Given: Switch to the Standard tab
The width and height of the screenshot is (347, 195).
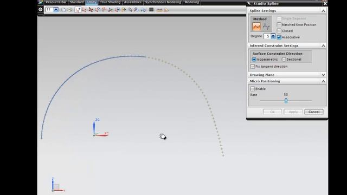Looking at the screenshot, I should [77, 2].
